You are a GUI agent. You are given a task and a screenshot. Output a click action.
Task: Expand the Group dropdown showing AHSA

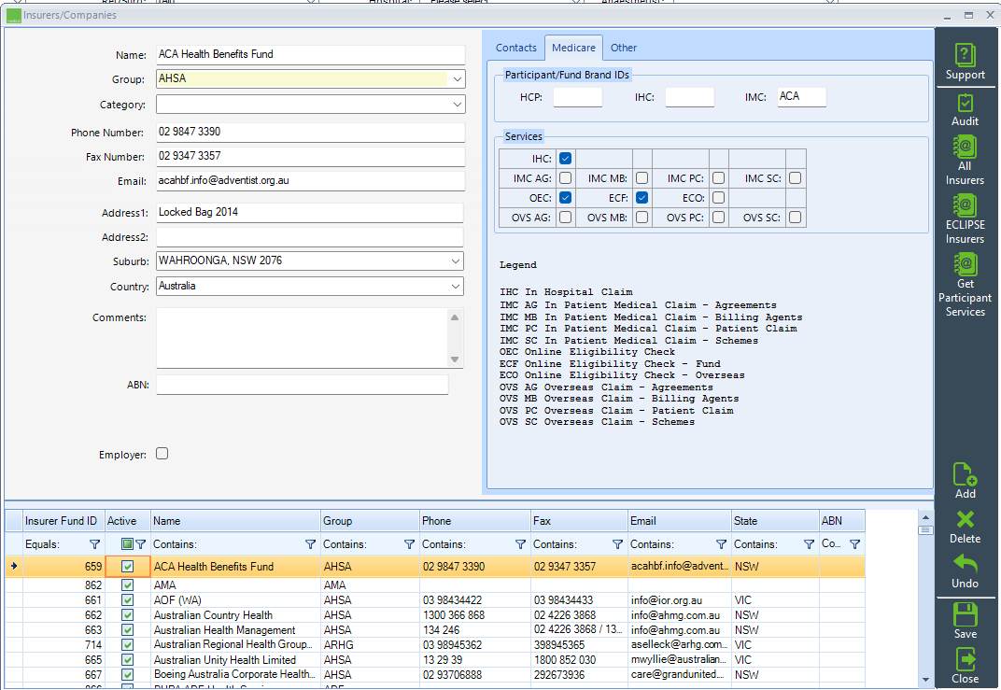tap(458, 79)
